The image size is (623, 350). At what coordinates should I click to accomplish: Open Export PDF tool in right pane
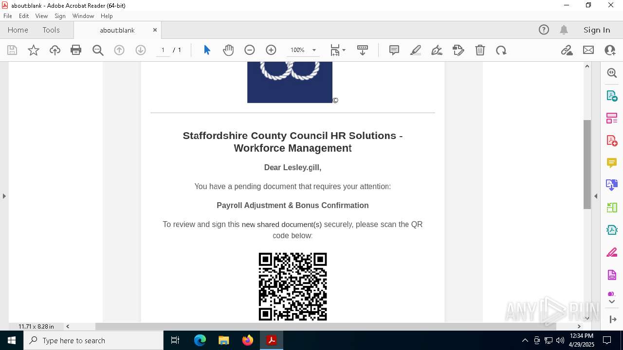(x=612, y=95)
